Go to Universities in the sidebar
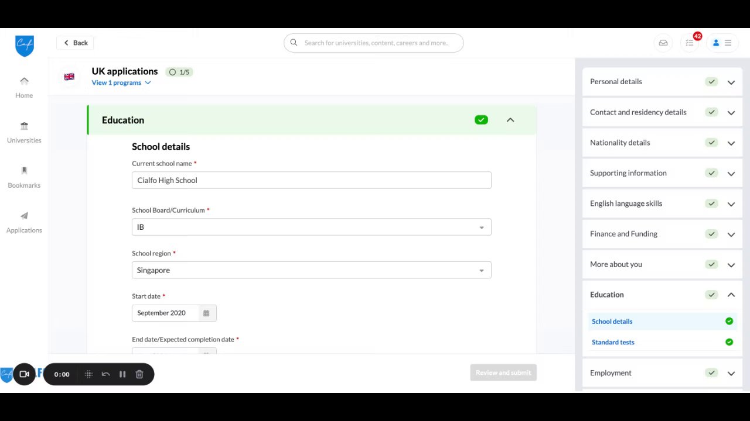Screen dimensions: 750x421 coord(24,133)
